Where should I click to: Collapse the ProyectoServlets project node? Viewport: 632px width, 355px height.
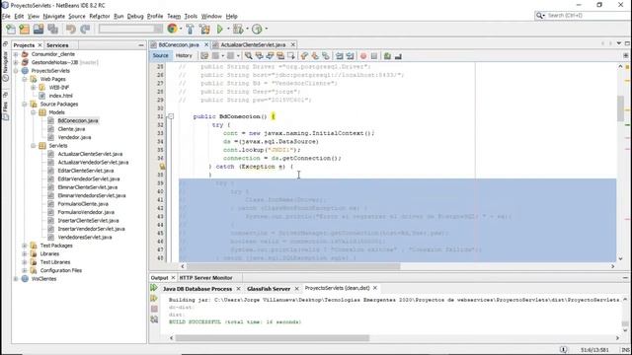click(x=16, y=70)
